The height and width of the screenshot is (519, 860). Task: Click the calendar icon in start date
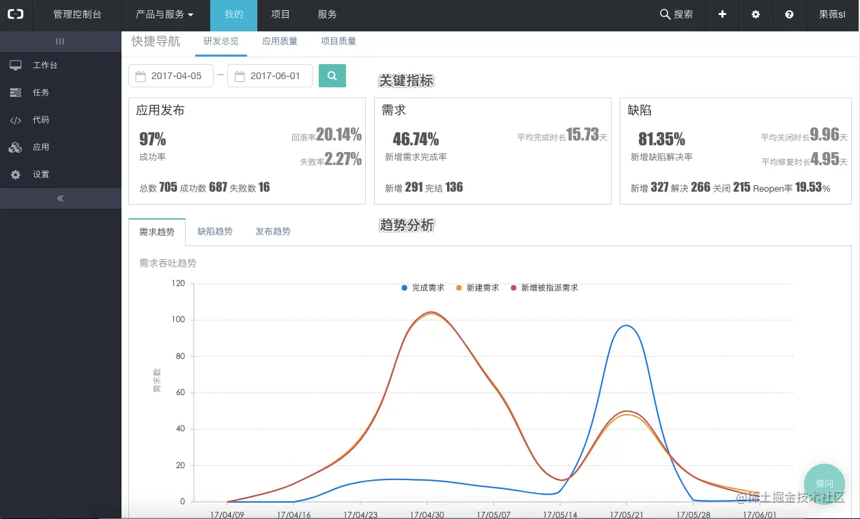141,76
